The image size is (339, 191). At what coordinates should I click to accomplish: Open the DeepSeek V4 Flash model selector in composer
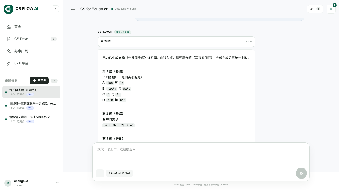[119, 173]
